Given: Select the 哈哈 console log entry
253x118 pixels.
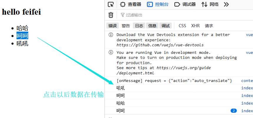Looking at the screenshot, I should pyautogui.click(x=120, y=103).
